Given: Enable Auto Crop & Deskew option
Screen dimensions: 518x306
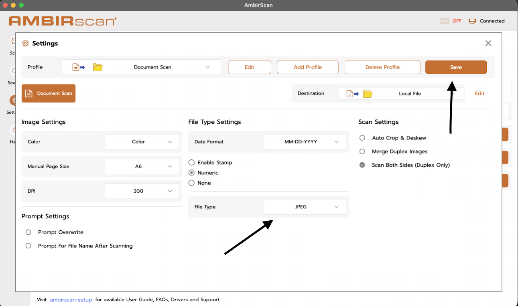Looking at the screenshot, I should pos(362,138).
